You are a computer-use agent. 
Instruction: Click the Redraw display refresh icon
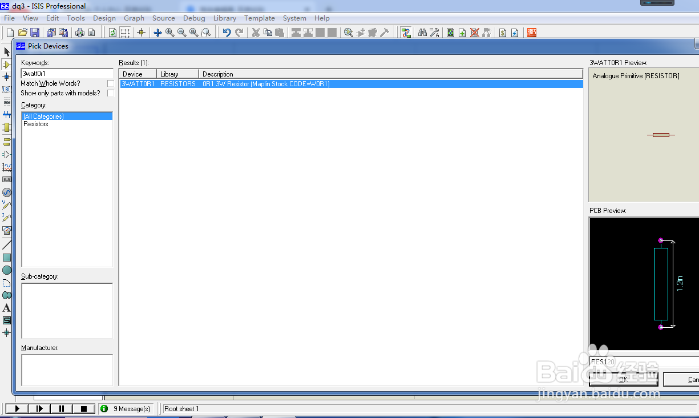point(112,33)
